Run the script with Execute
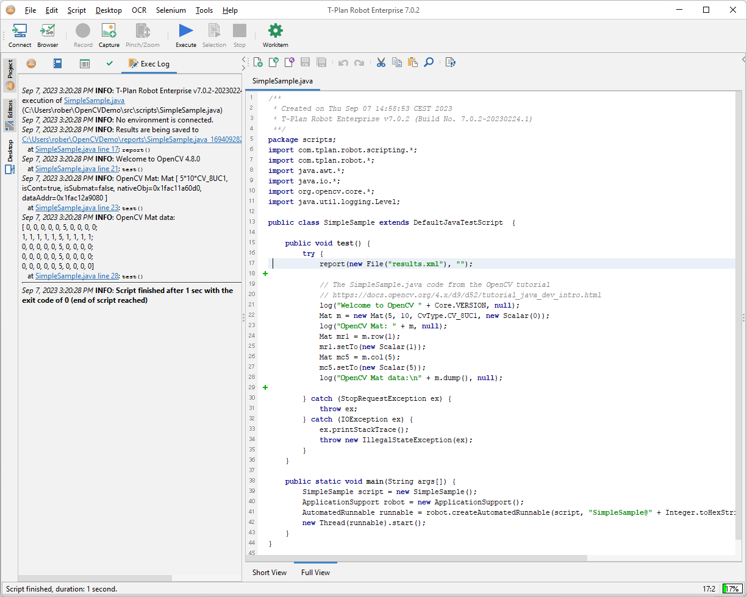 click(186, 35)
